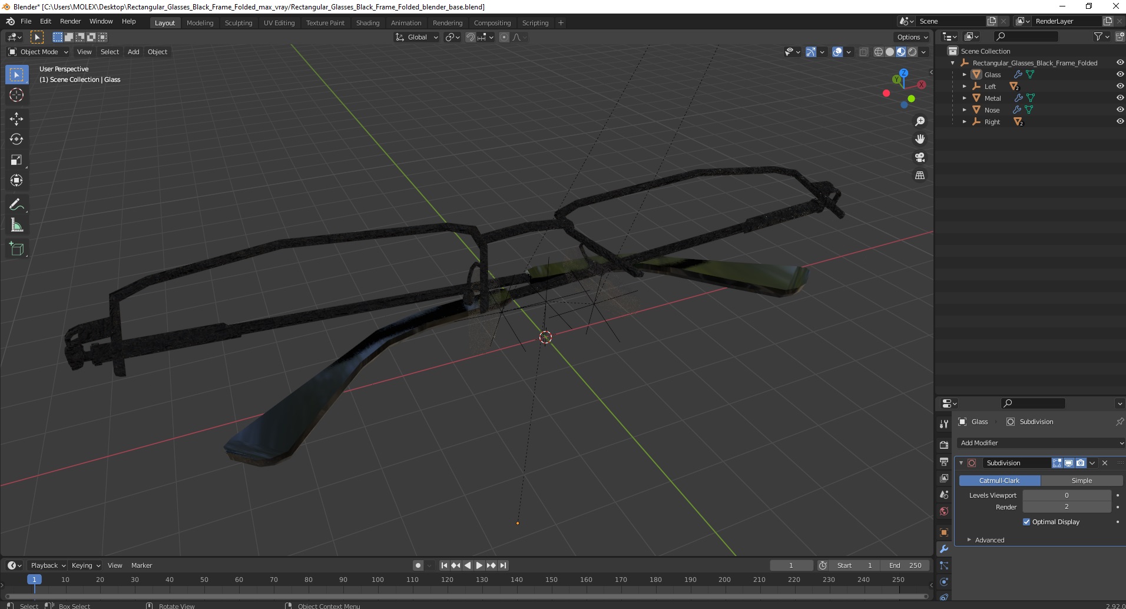Open the Physics properties tab
This screenshot has height=609, width=1126.
tap(944, 582)
